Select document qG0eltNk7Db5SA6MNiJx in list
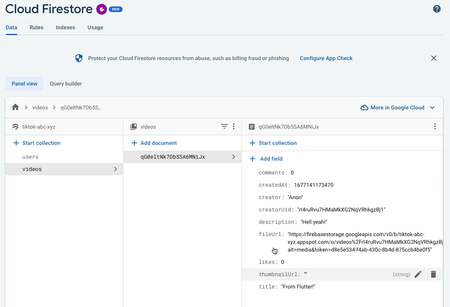450x307 pixels. 182,157
